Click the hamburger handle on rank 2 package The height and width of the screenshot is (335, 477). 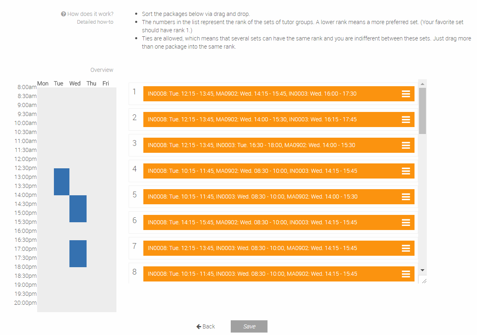point(406,120)
